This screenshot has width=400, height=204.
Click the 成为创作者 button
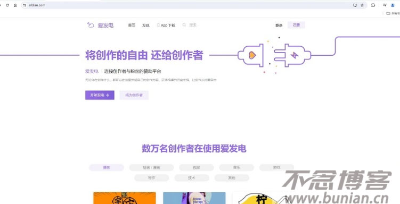point(134,95)
